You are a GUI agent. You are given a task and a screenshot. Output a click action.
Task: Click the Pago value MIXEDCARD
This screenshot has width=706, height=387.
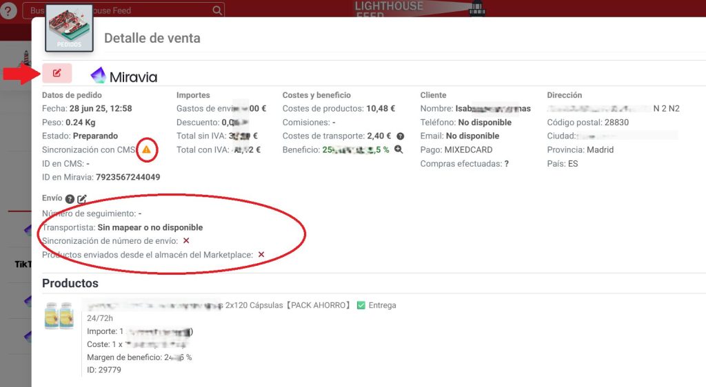coord(468,149)
